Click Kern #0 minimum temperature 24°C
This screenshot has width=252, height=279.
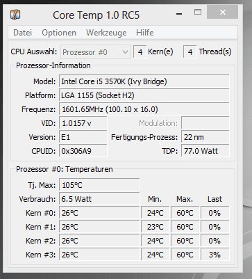[156, 213]
